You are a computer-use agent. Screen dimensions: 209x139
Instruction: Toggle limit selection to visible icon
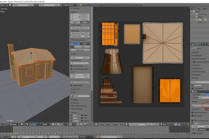62,124
